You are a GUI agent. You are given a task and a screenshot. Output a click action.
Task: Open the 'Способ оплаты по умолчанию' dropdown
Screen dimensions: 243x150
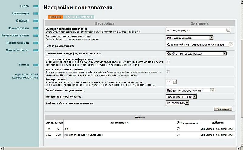click(190, 90)
